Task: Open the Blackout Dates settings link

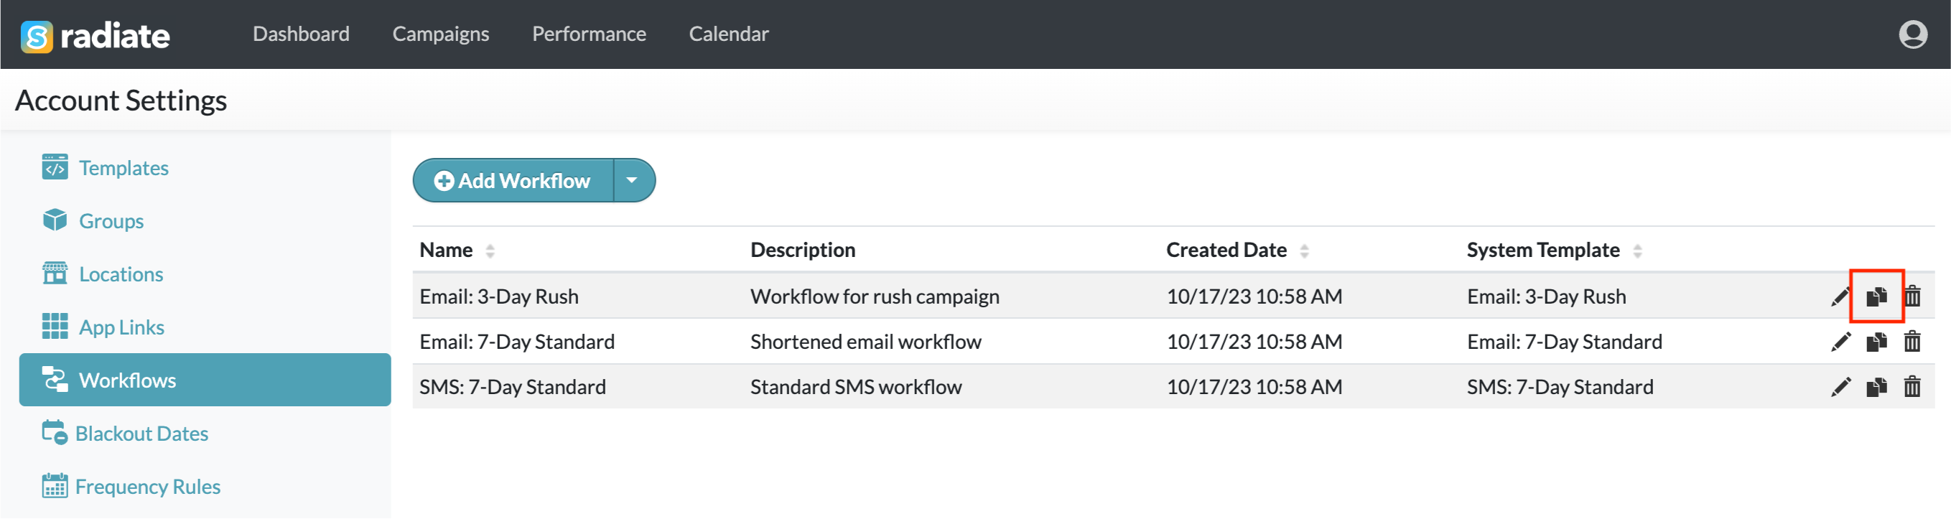Action: (x=141, y=433)
